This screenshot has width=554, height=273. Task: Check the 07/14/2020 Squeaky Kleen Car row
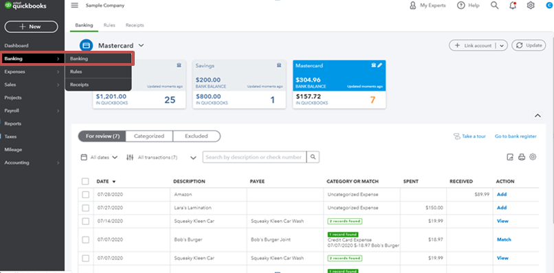85,221
